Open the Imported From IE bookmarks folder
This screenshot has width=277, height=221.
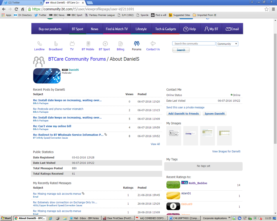tap(204, 15)
